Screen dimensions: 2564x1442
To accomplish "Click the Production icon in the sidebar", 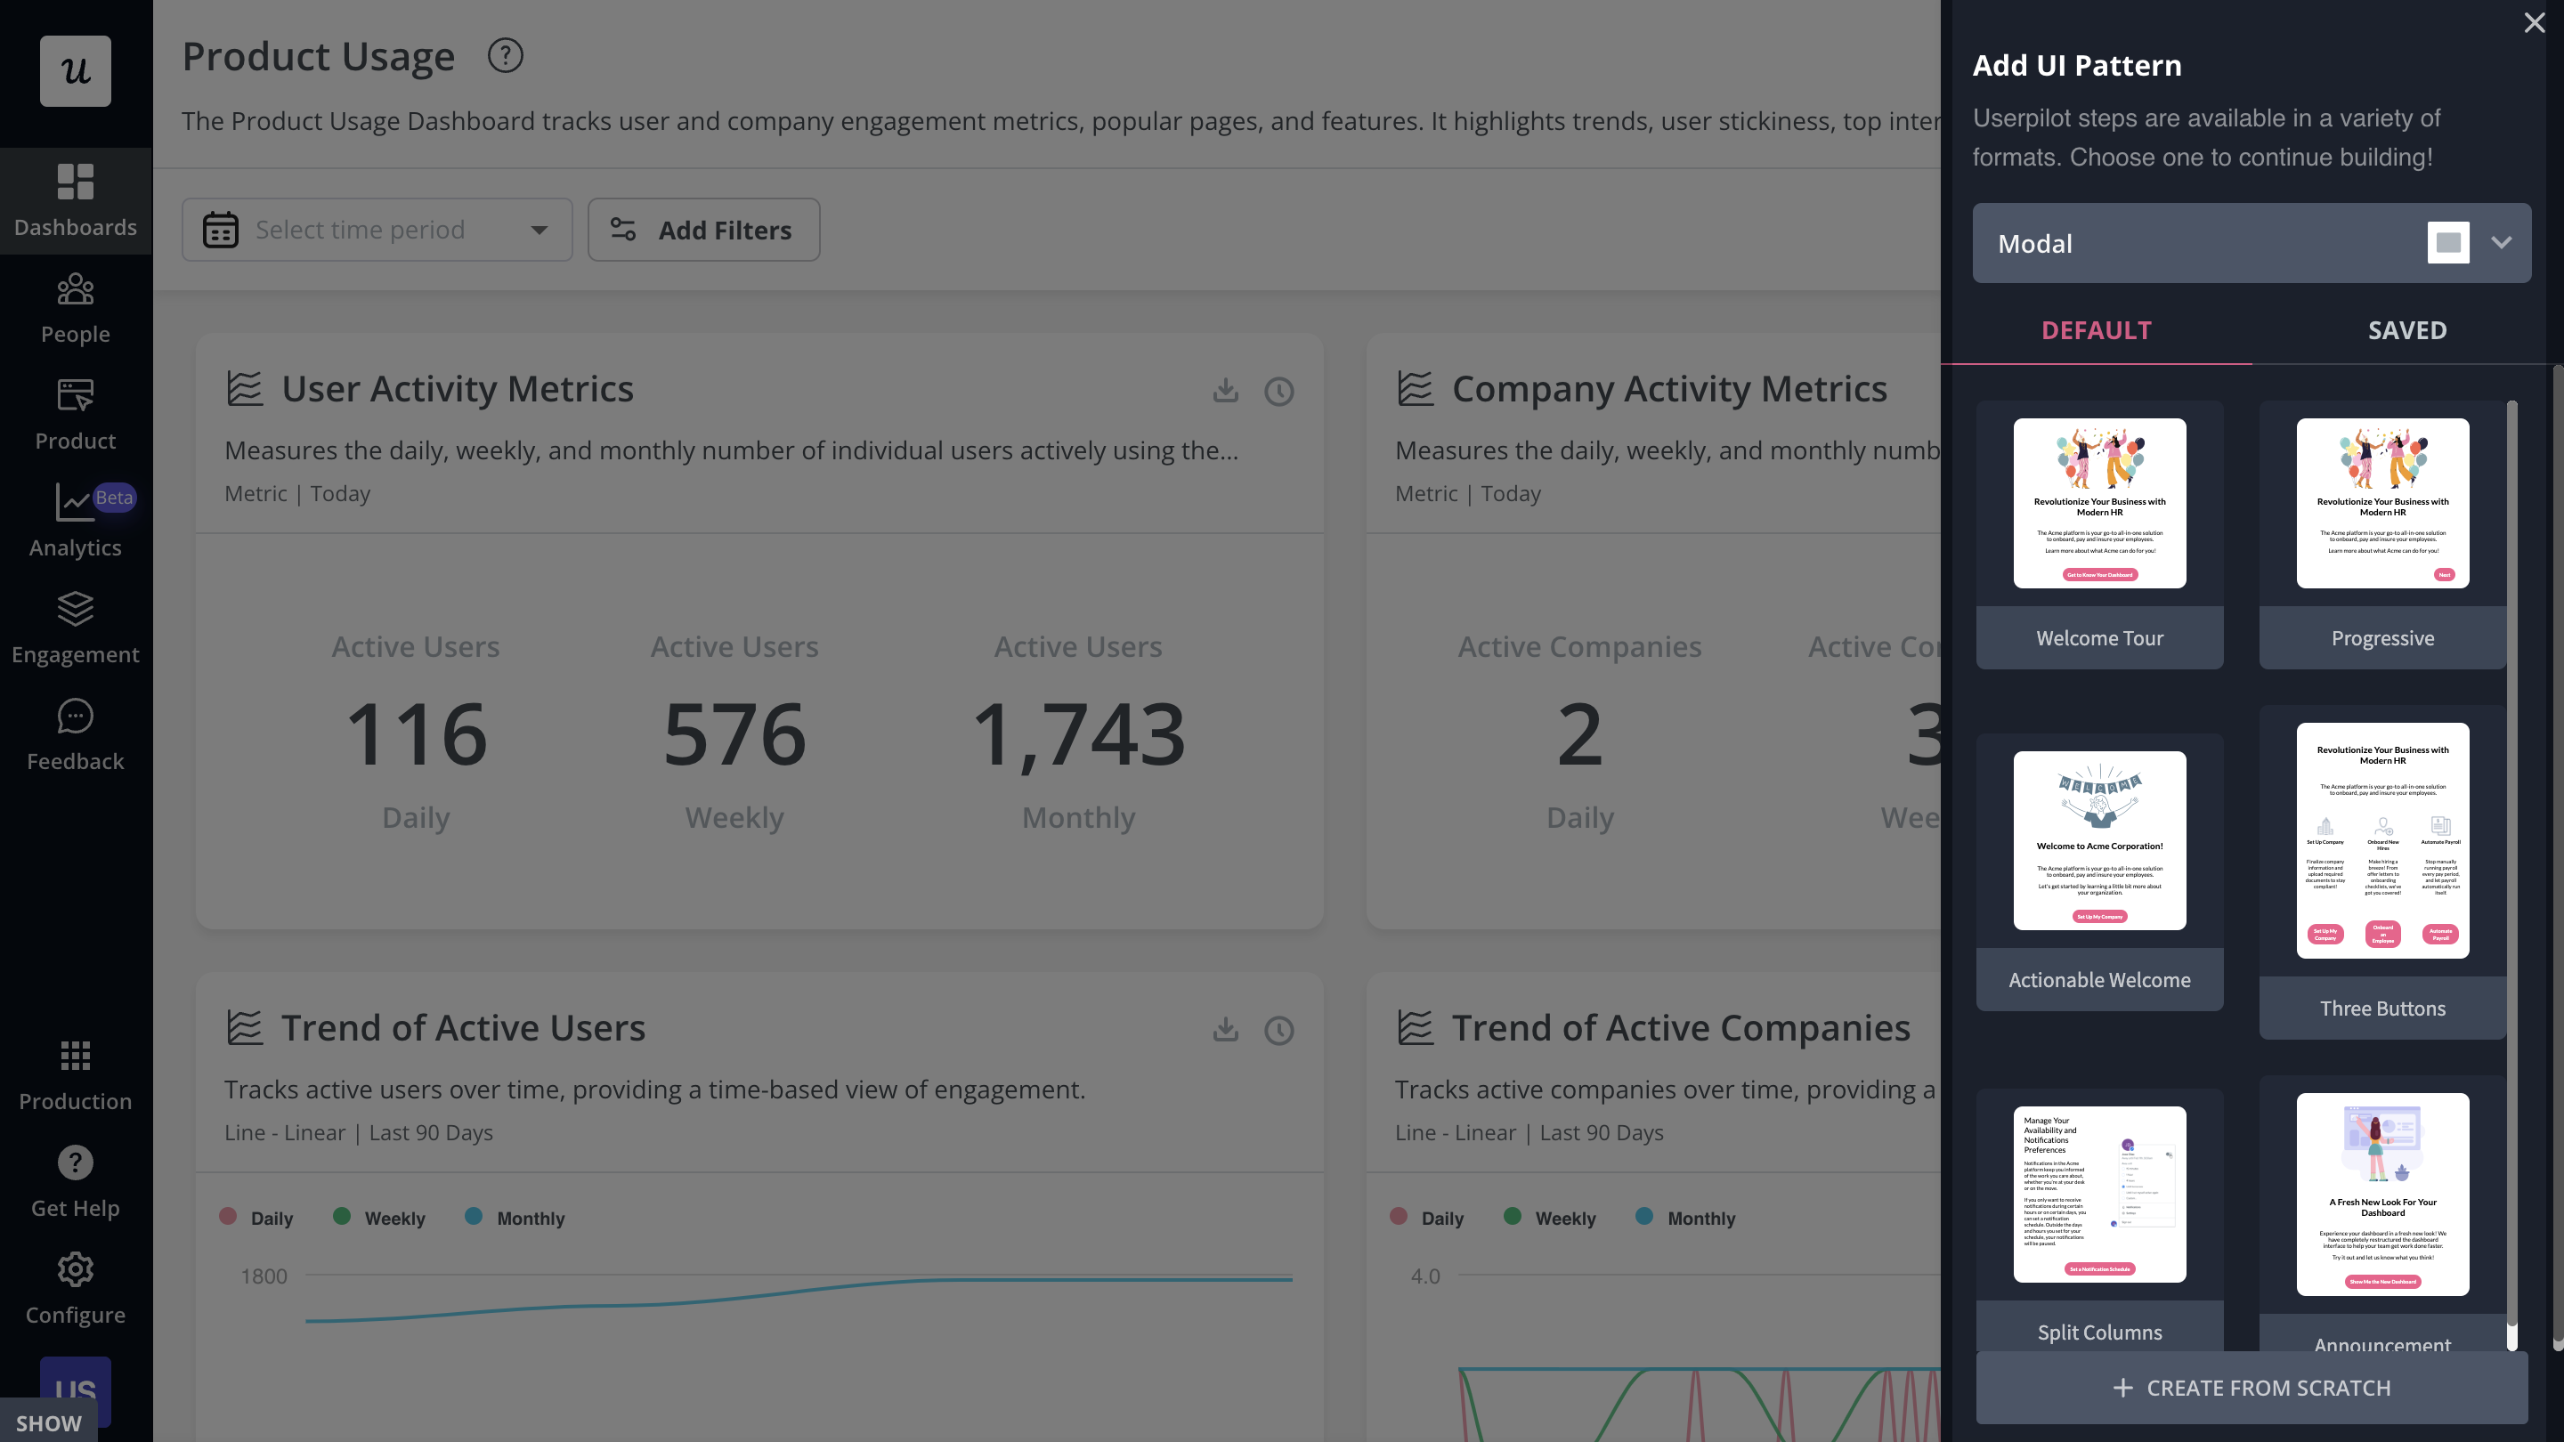I will click(x=75, y=1073).
